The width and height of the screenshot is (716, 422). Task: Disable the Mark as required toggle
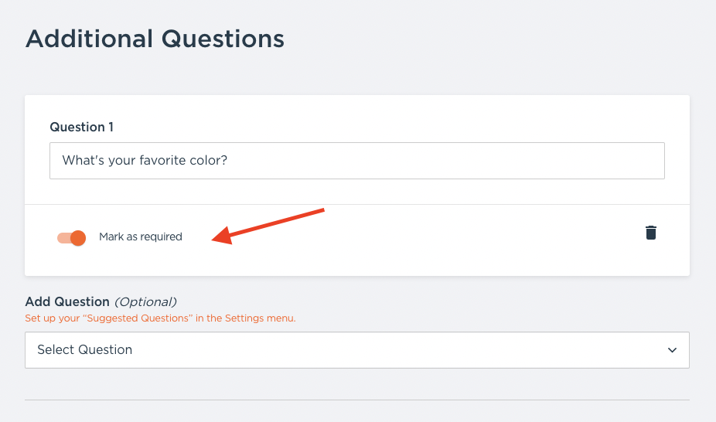pos(71,237)
